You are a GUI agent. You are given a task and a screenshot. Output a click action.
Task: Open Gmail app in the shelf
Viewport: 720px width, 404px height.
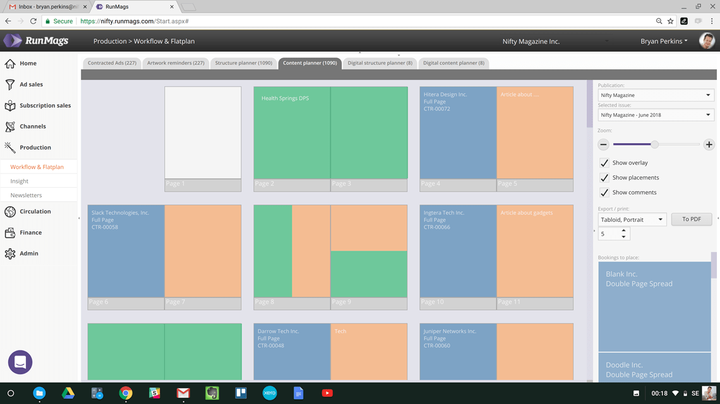coord(183,393)
